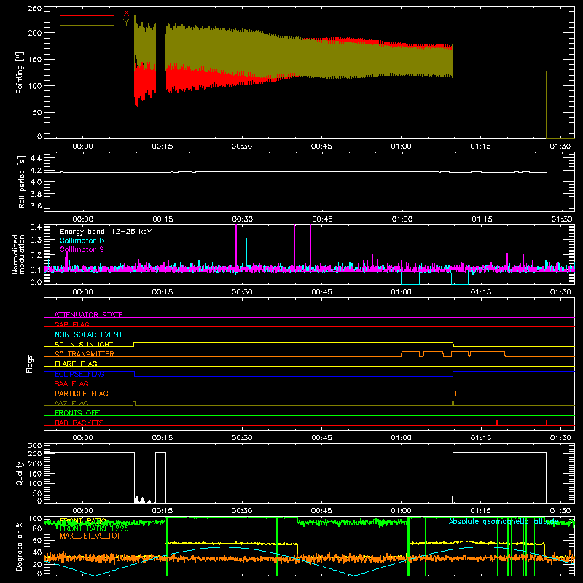Click the ECLIPSE_FLAG label

click(79, 374)
